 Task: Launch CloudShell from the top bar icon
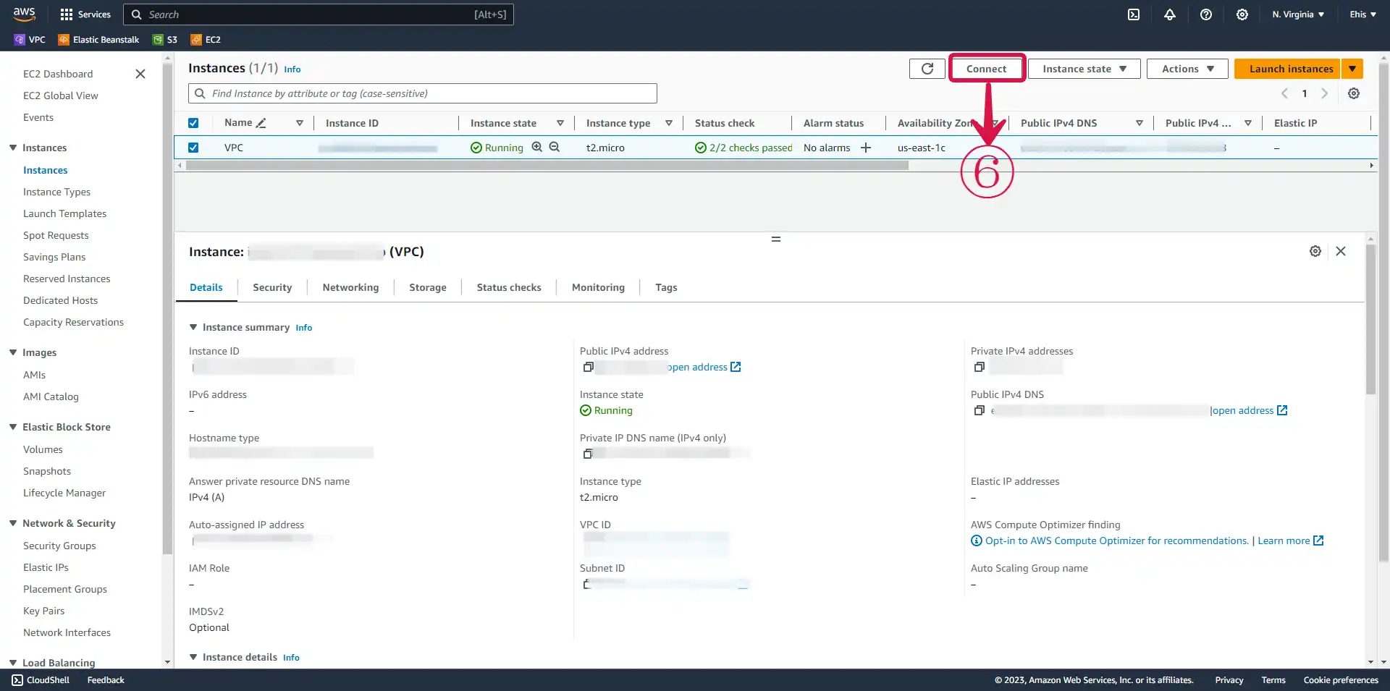[1134, 14]
